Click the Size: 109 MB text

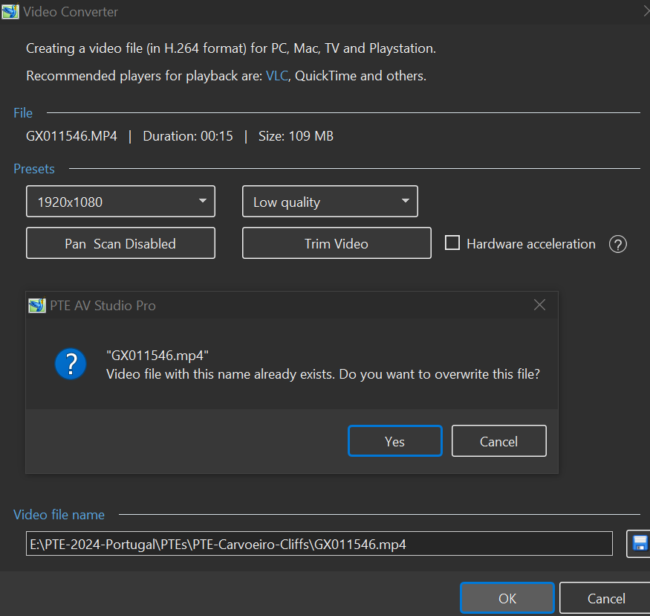(x=296, y=136)
